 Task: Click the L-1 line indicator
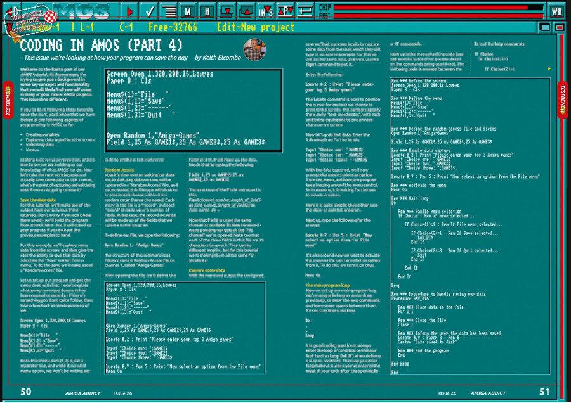[x=87, y=27]
